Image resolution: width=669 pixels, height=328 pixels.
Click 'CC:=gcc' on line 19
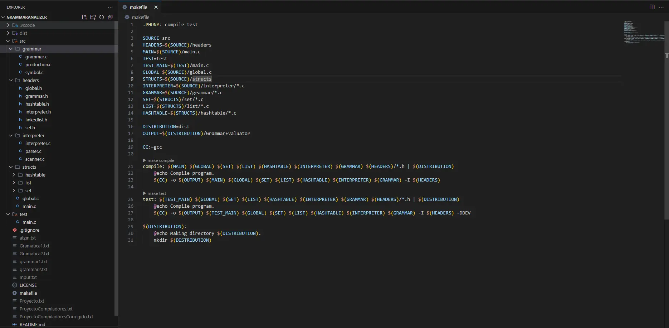[152, 147]
